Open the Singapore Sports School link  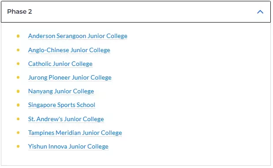(62, 105)
